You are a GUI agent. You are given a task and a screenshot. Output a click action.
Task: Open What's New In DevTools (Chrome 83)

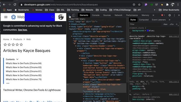(23, 67)
